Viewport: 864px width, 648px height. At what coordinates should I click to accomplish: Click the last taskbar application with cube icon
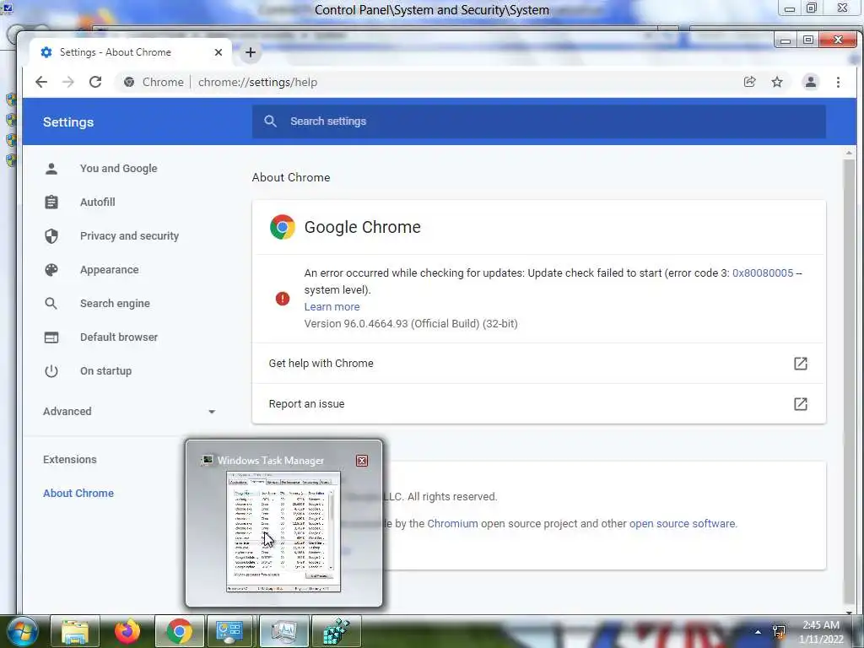coord(336,631)
